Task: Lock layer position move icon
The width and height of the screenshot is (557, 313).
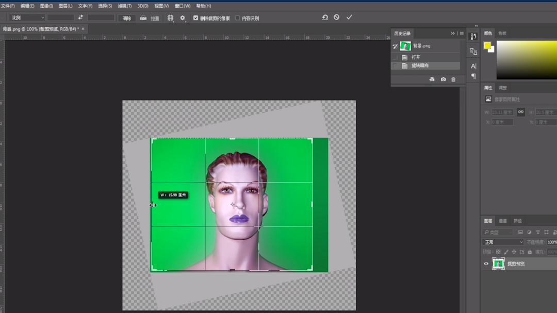Action: coord(514,252)
